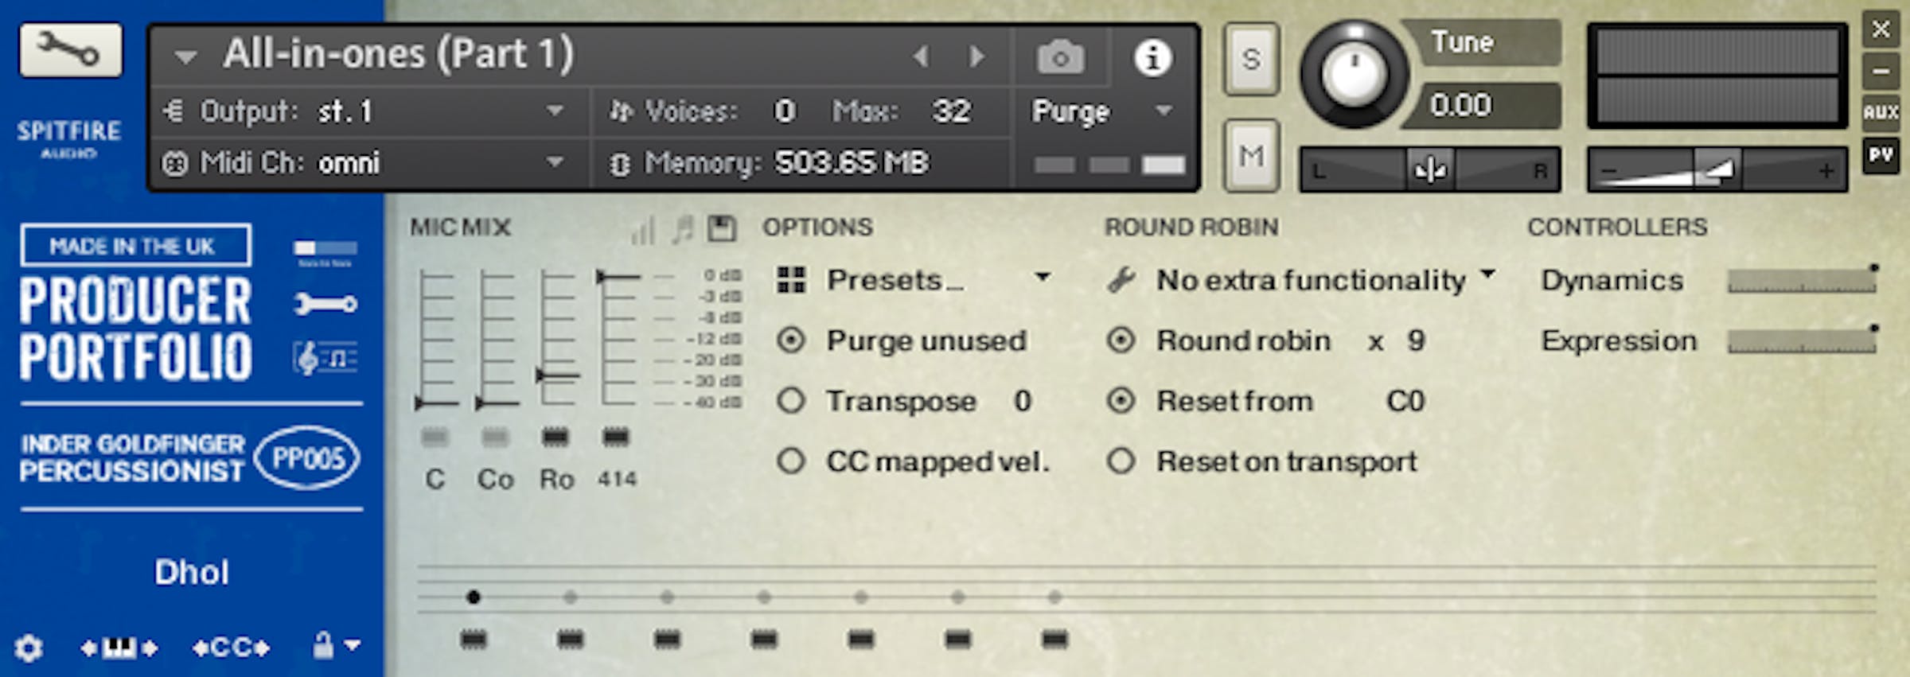The image size is (1910, 677).
Task: Click the Transpose value 0
Action: coord(1023,401)
